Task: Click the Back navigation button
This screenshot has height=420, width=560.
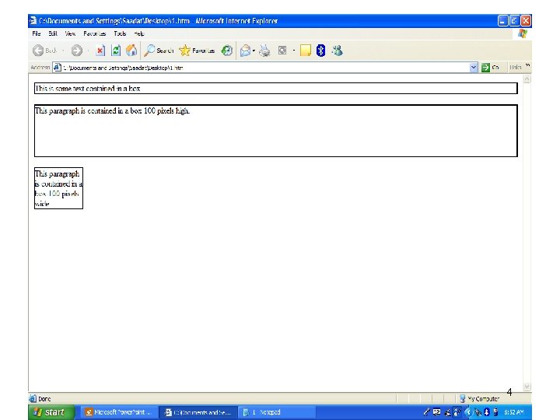Action: click(x=44, y=51)
